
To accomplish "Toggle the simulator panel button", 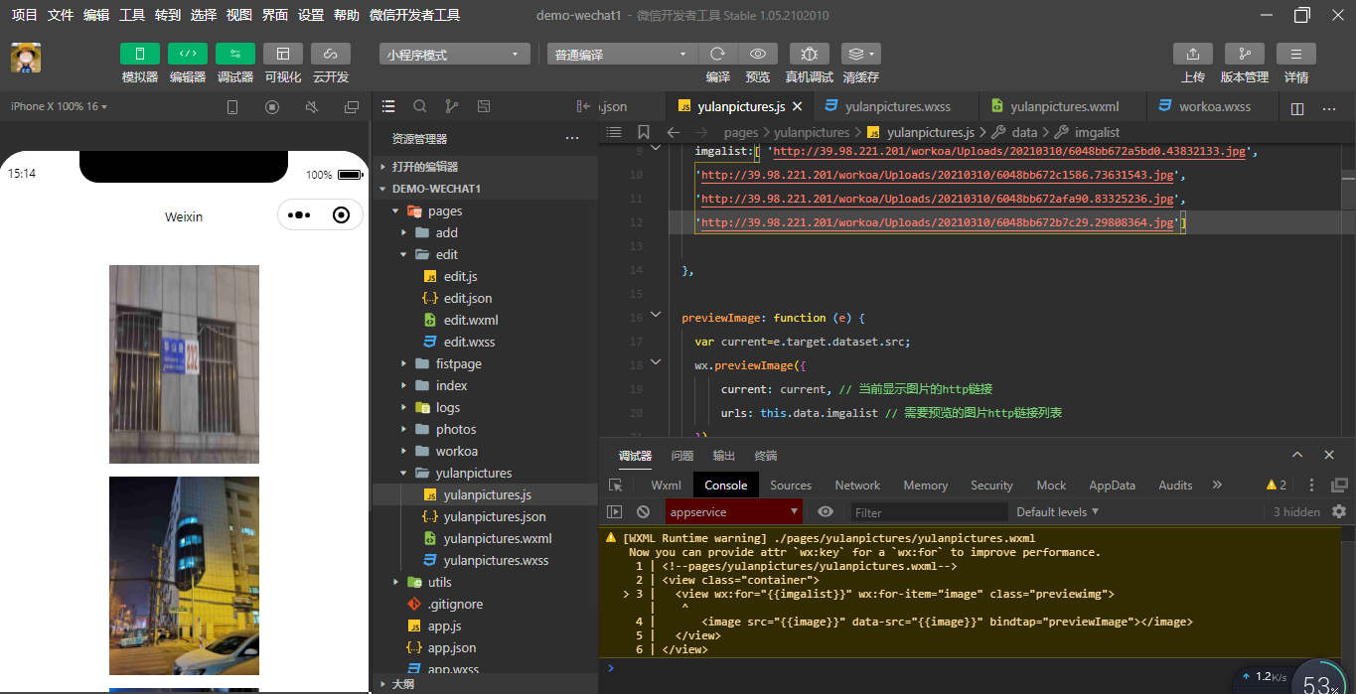I will click(x=140, y=54).
